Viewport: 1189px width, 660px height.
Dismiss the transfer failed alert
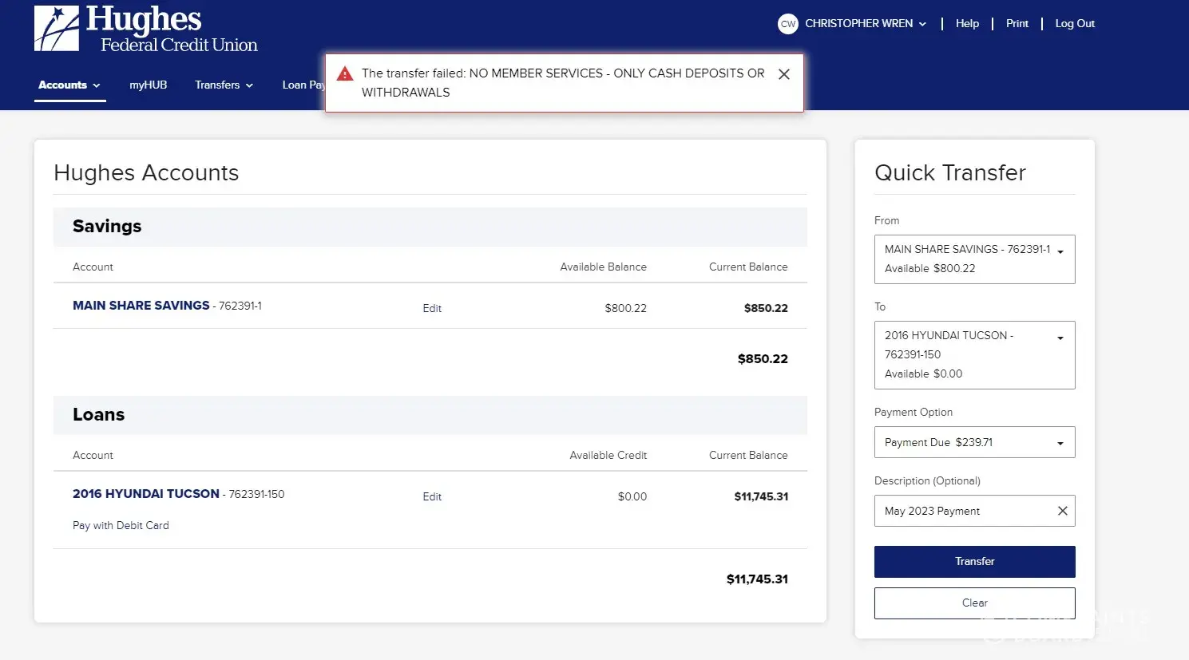(x=783, y=74)
